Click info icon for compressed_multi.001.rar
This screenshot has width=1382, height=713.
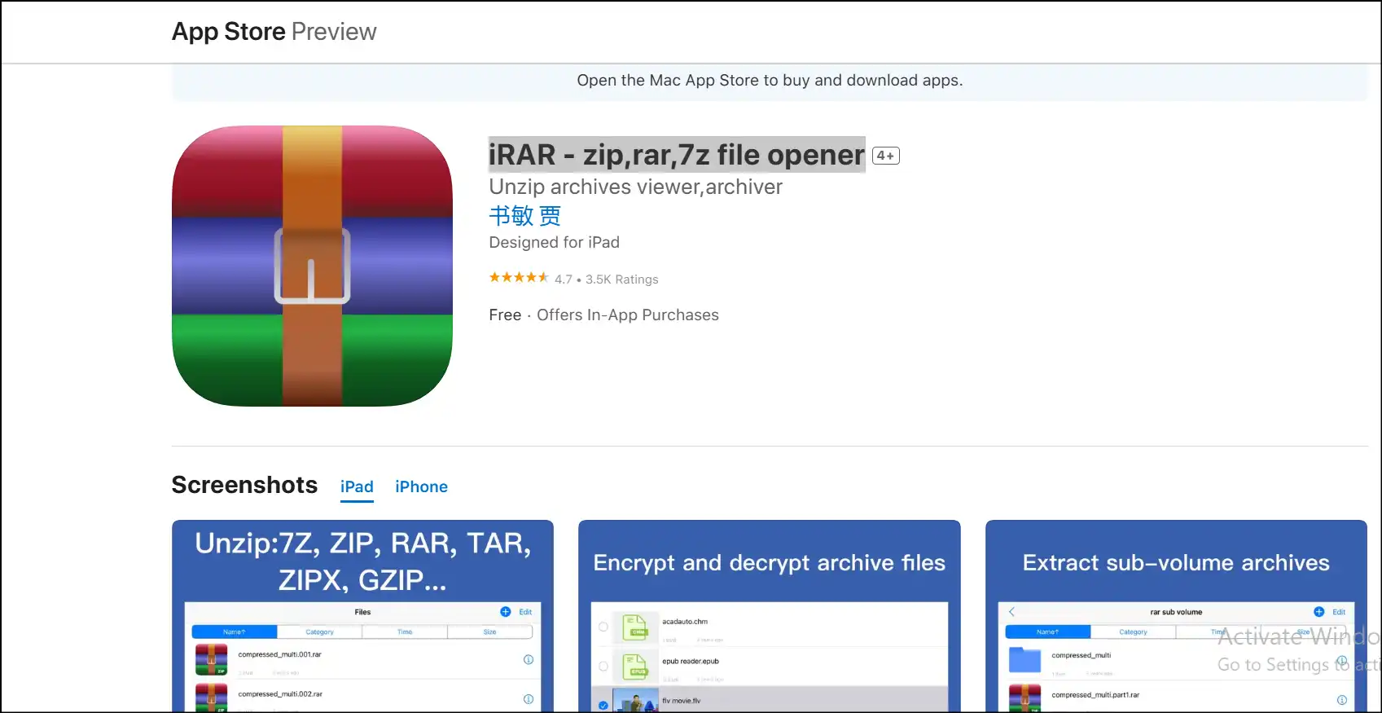pos(528,659)
